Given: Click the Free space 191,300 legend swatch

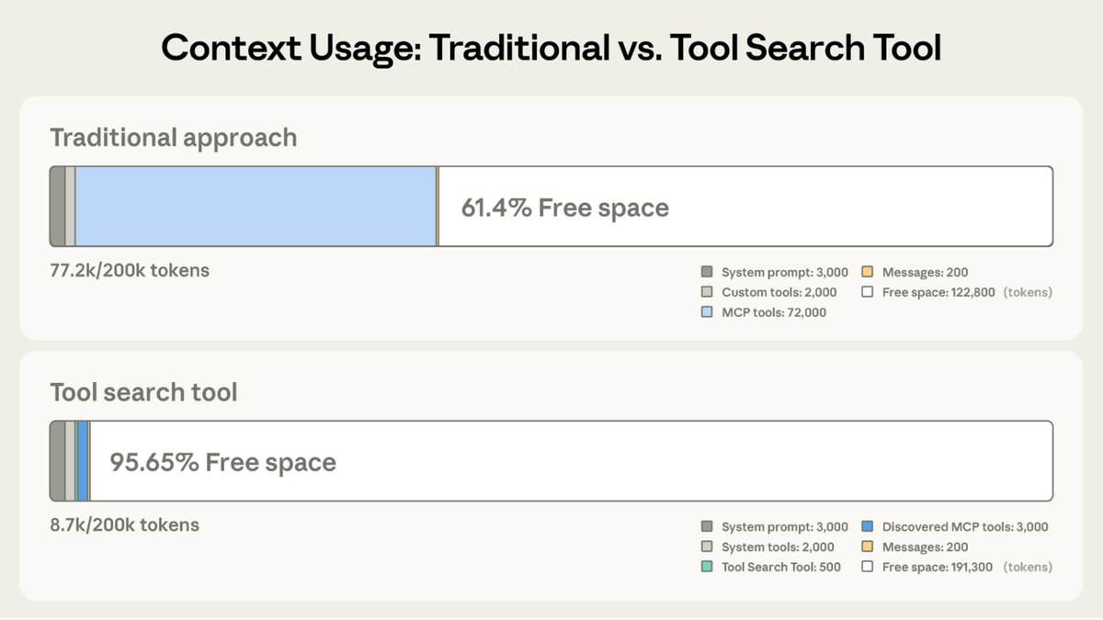Looking at the screenshot, I should [x=867, y=567].
